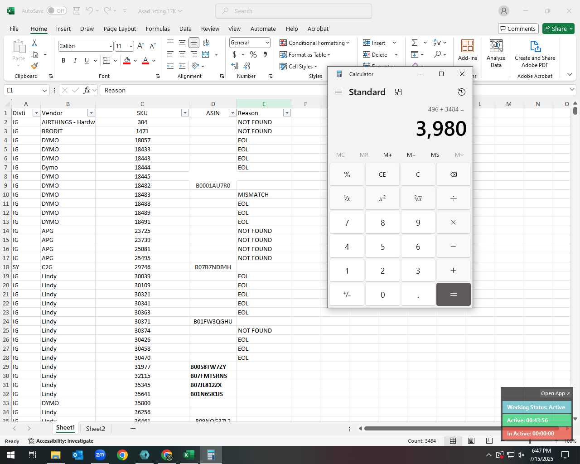580x464 pixels.
Task: Click the Add-ins button
Action: (x=468, y=50)
